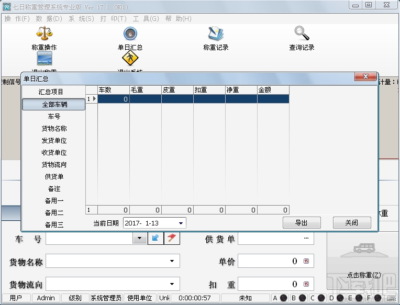This screenshot has height=305, width=400.
Task: Click status indicator light A
Action: point(283,298)
